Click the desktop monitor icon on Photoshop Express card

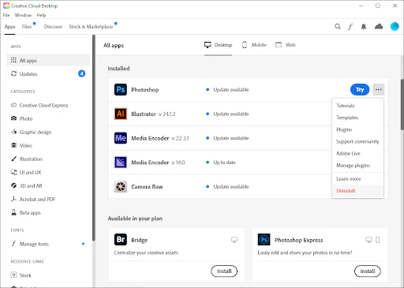click(368, 240)
